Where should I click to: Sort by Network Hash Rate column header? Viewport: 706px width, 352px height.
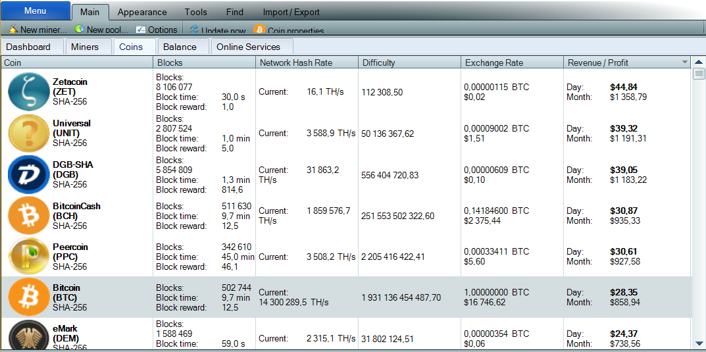coord(307,63)
